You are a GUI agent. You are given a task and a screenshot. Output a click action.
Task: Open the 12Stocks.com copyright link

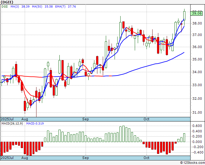(x=192, y=163)
